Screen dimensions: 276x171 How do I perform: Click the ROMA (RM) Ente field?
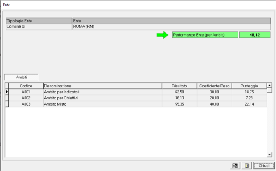(172, 27)
